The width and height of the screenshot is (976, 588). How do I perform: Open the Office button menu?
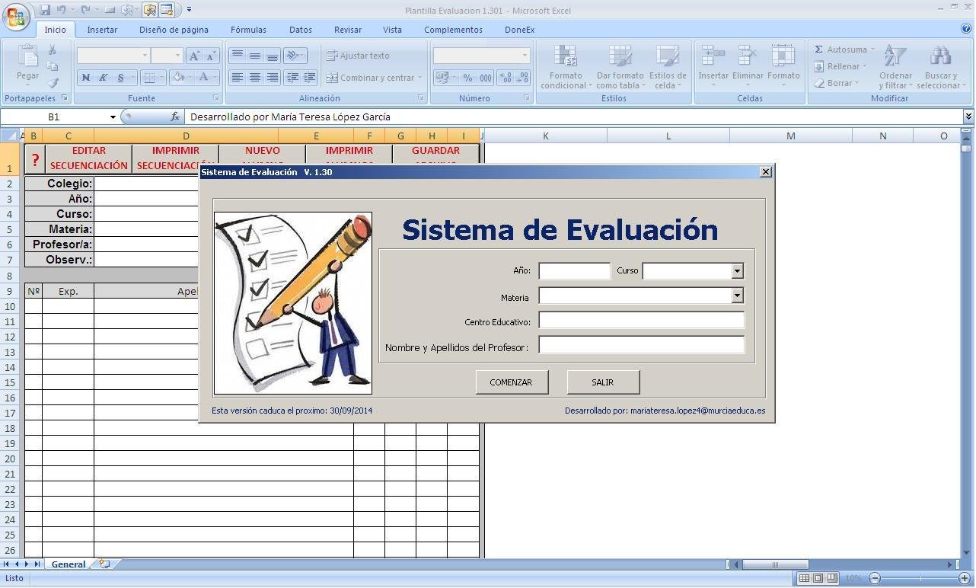click(15, 17)
